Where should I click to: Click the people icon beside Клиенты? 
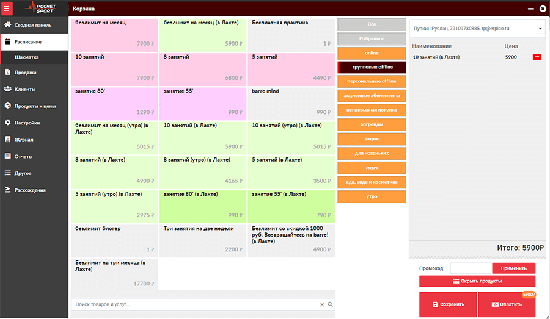pos(8,89)
